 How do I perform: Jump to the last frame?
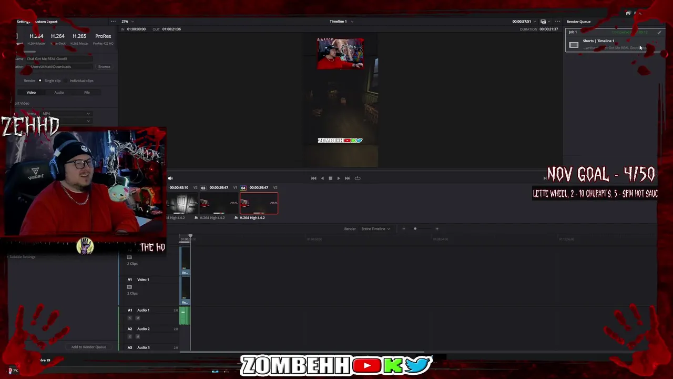[347, 178]
